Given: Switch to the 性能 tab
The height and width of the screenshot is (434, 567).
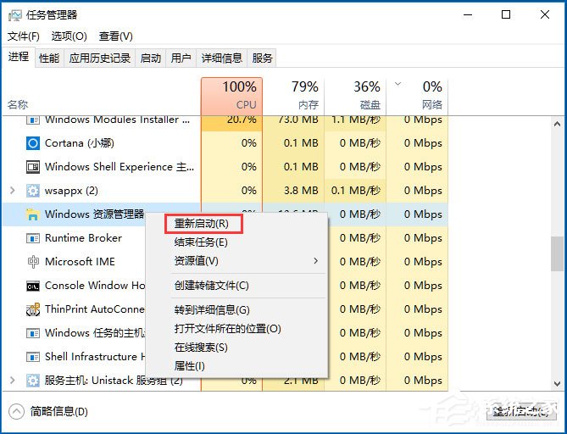Looking at the screenshot, I should coord(49,58).
